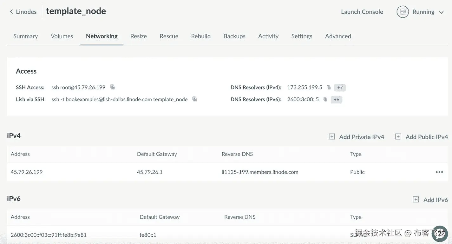Go back to Linodes list
Image resolution: width=452 pixels, height=244 pixels.
coord(23,12)
